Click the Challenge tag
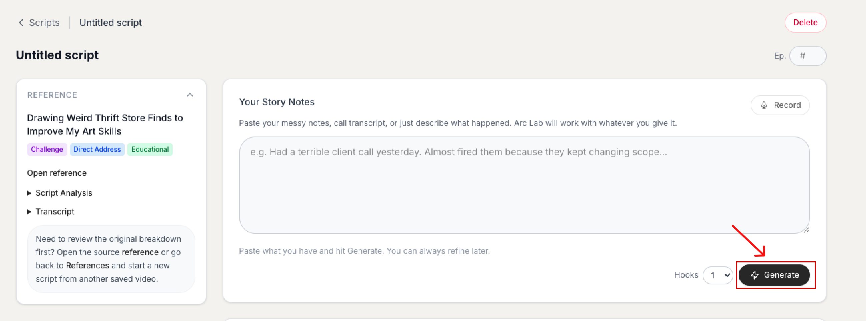 47,150
